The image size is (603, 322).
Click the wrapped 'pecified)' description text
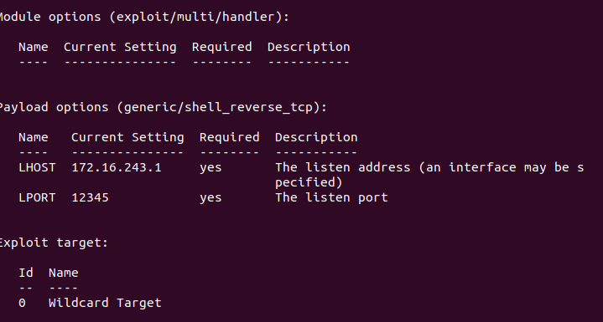pyautogui.click(x=309, y=183)
